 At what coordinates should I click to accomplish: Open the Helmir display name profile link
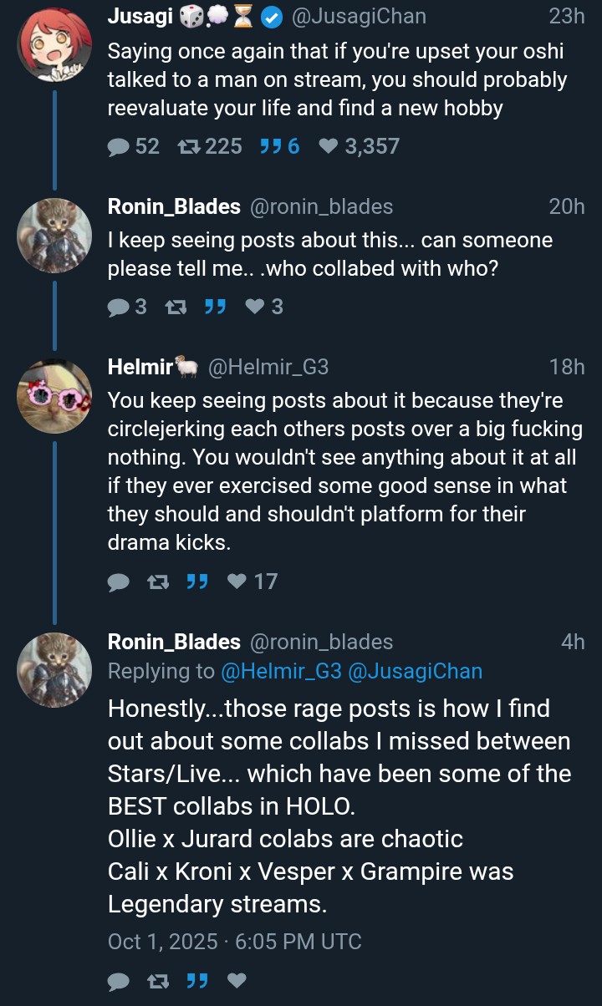click(x=140, y=366)
